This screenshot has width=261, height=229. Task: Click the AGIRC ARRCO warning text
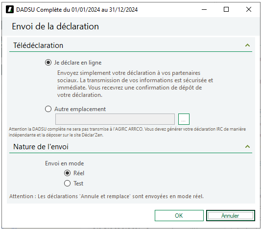tap(127, 132)
